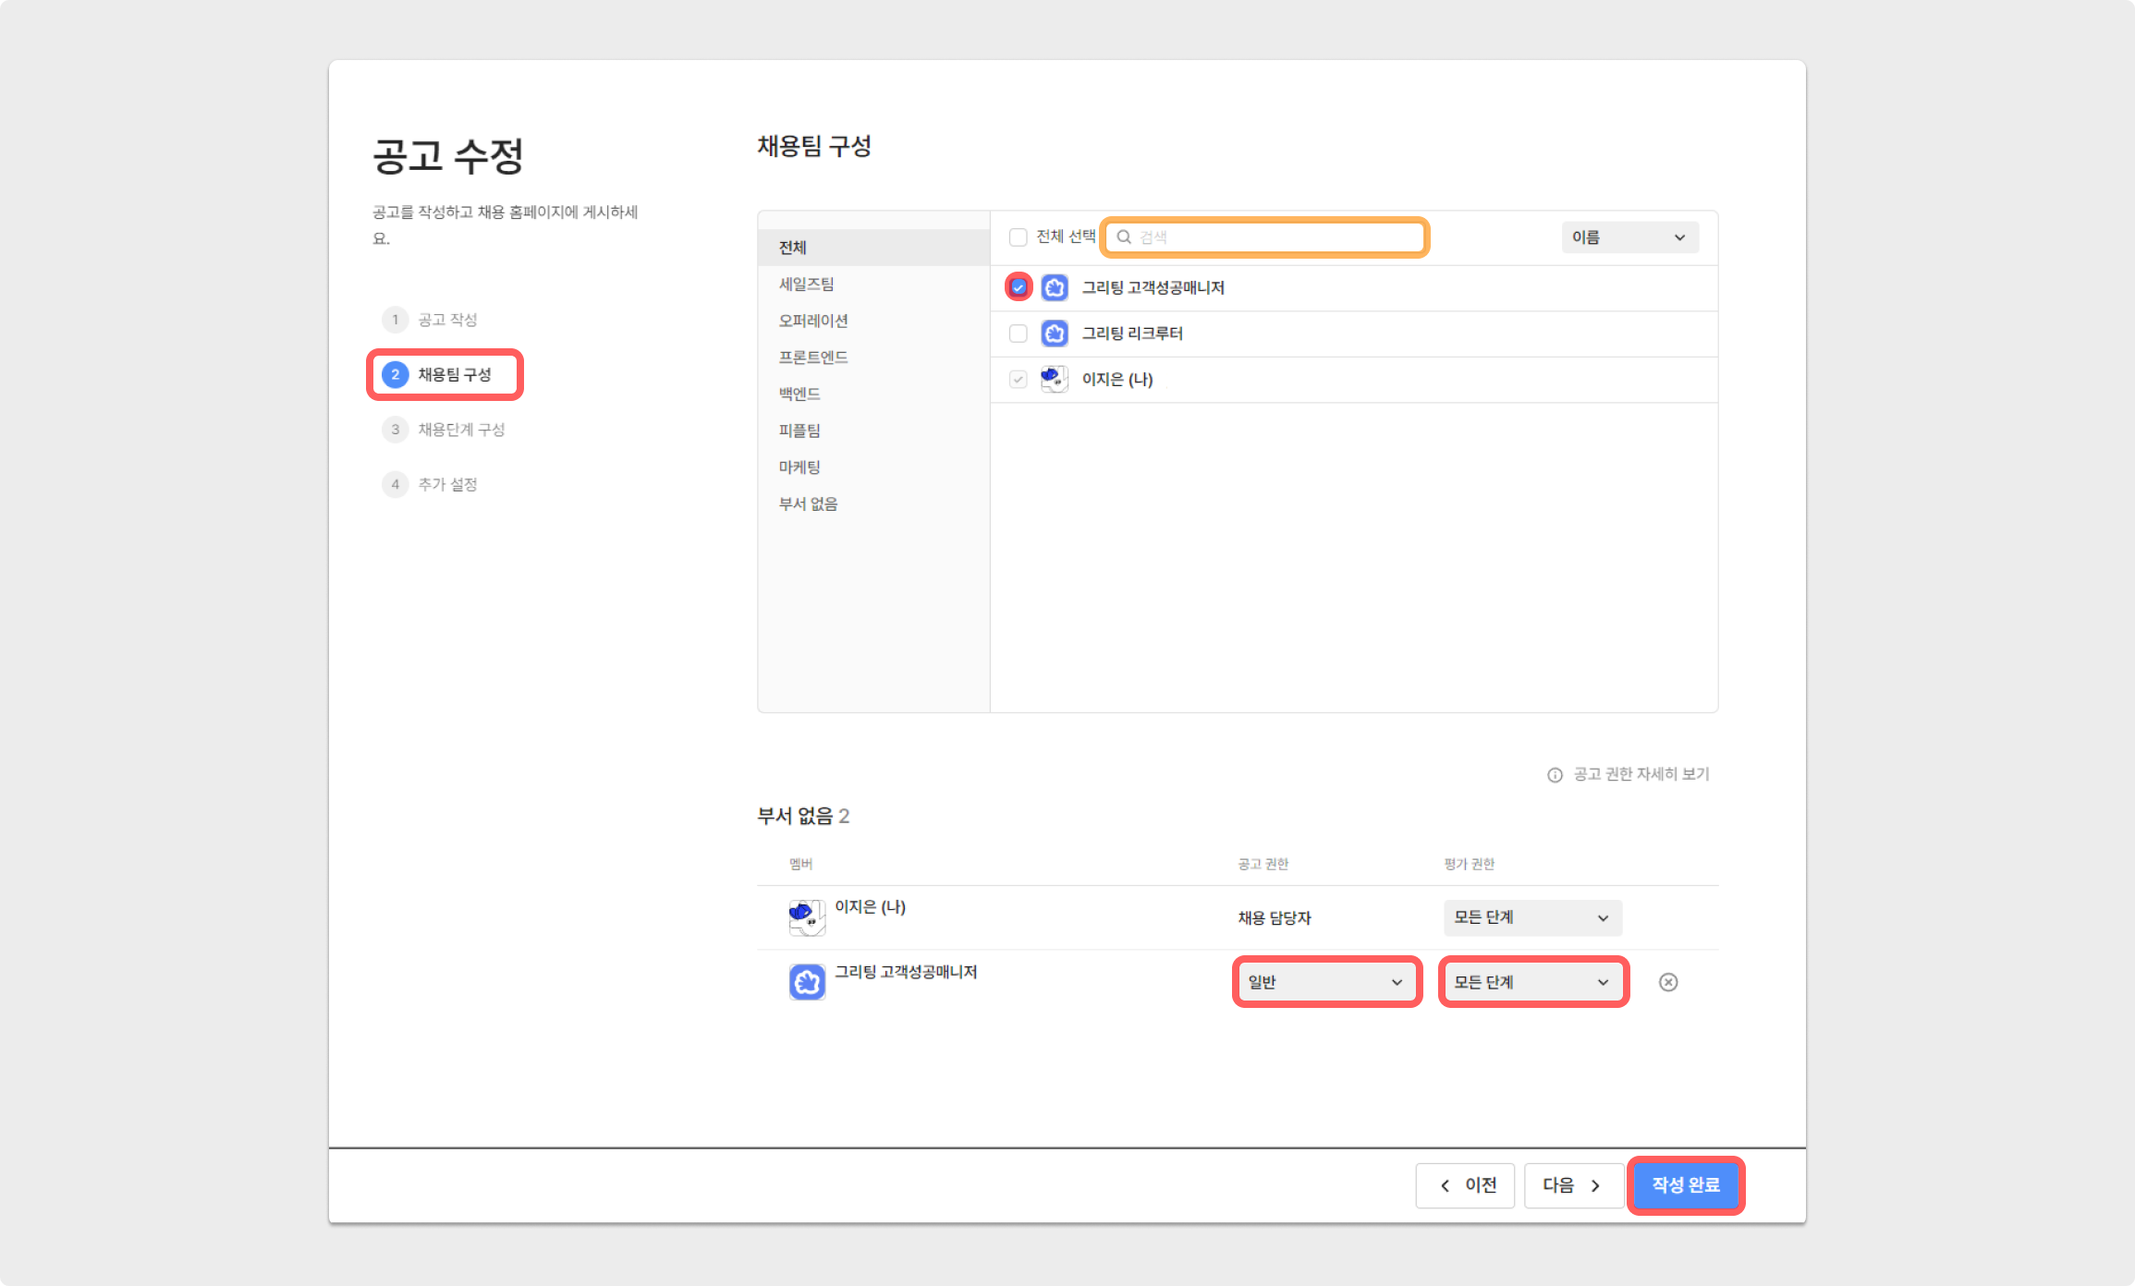The height and width of the screenshot is (1286, 2135).
Task: Click 그리팅 고객성공매니저 avatar in the list
Action: click(1055, 287)
